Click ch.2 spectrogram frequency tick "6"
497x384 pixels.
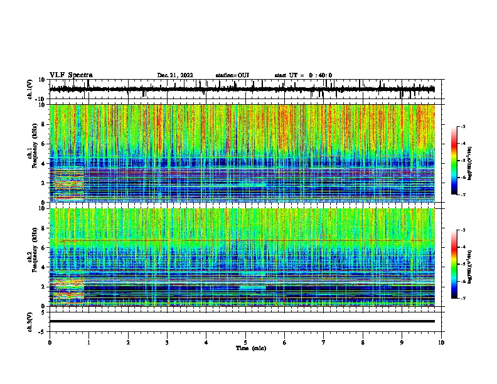(x=44, y=248)
